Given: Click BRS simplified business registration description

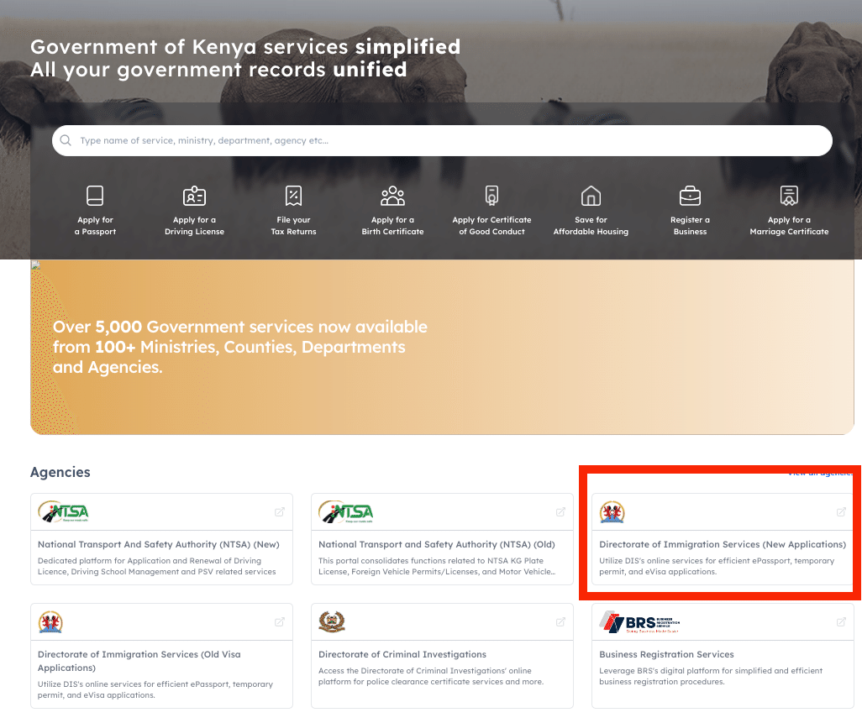Looking at the screenshot, I should coord(711,676).
